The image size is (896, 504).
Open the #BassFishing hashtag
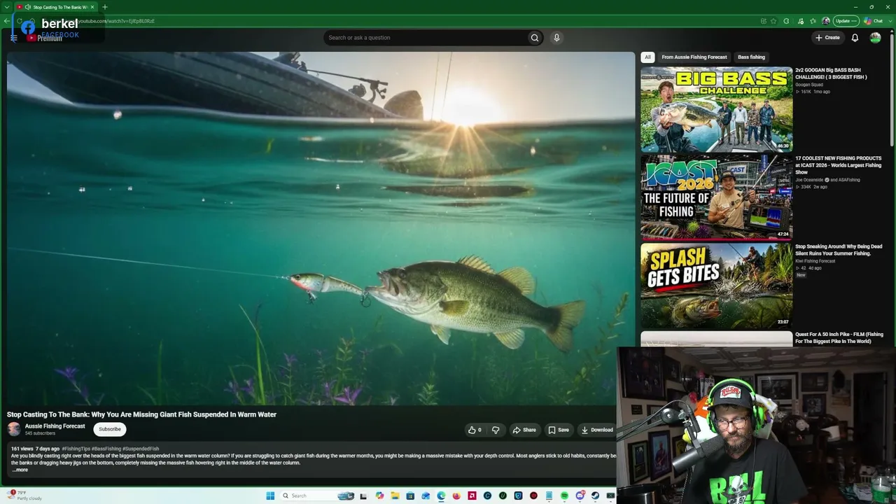pyautogui.click(x=106, y=449)
